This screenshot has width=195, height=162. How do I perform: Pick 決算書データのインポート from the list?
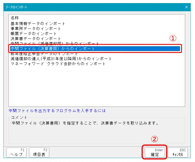coord(36,39)
